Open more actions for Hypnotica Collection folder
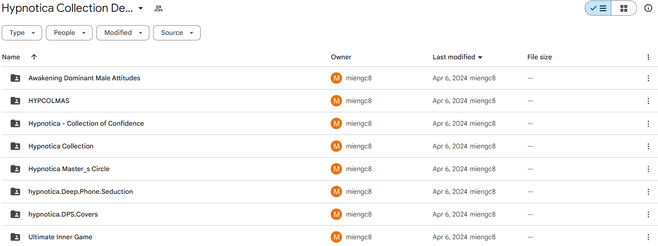The width and height of the screenshot is (658, 246). (648, 146)
